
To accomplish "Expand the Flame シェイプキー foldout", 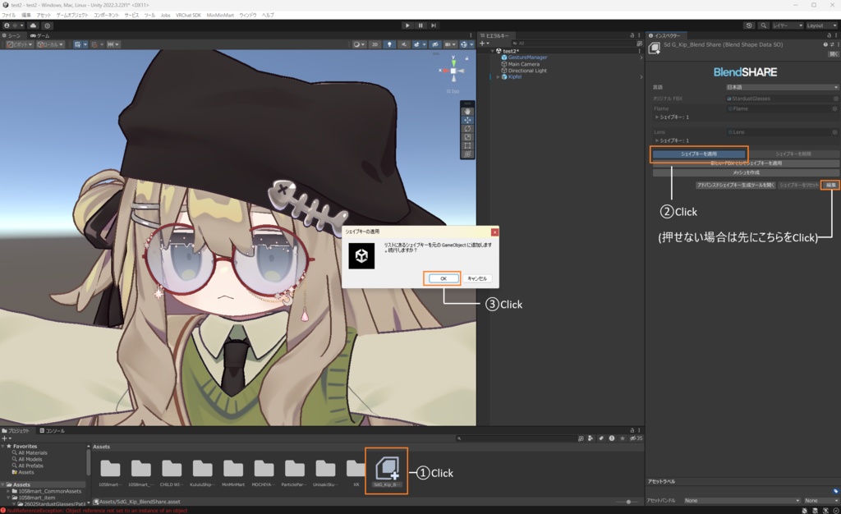I will 656,117.
